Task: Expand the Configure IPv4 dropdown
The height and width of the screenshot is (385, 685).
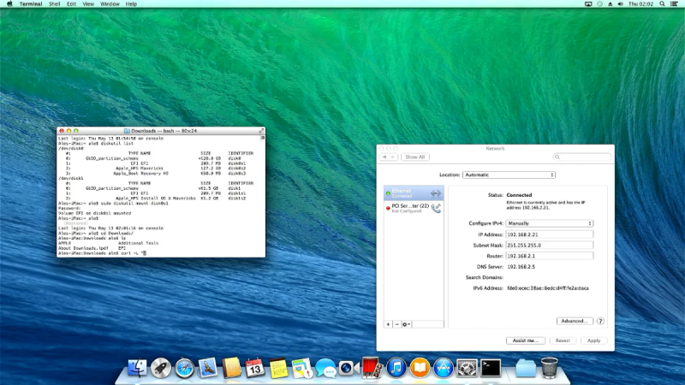Action: tap(549, 223)
